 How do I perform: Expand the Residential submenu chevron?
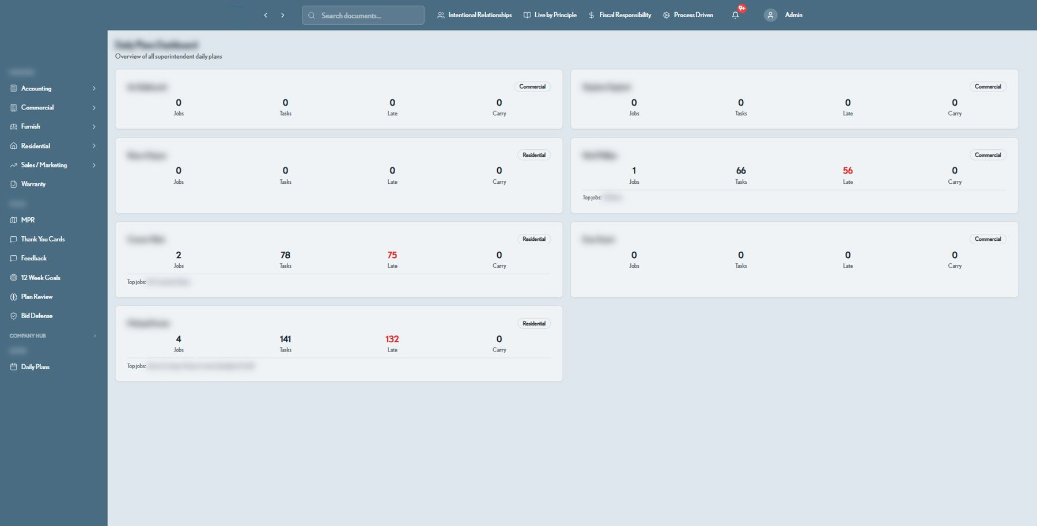[94, 146]
